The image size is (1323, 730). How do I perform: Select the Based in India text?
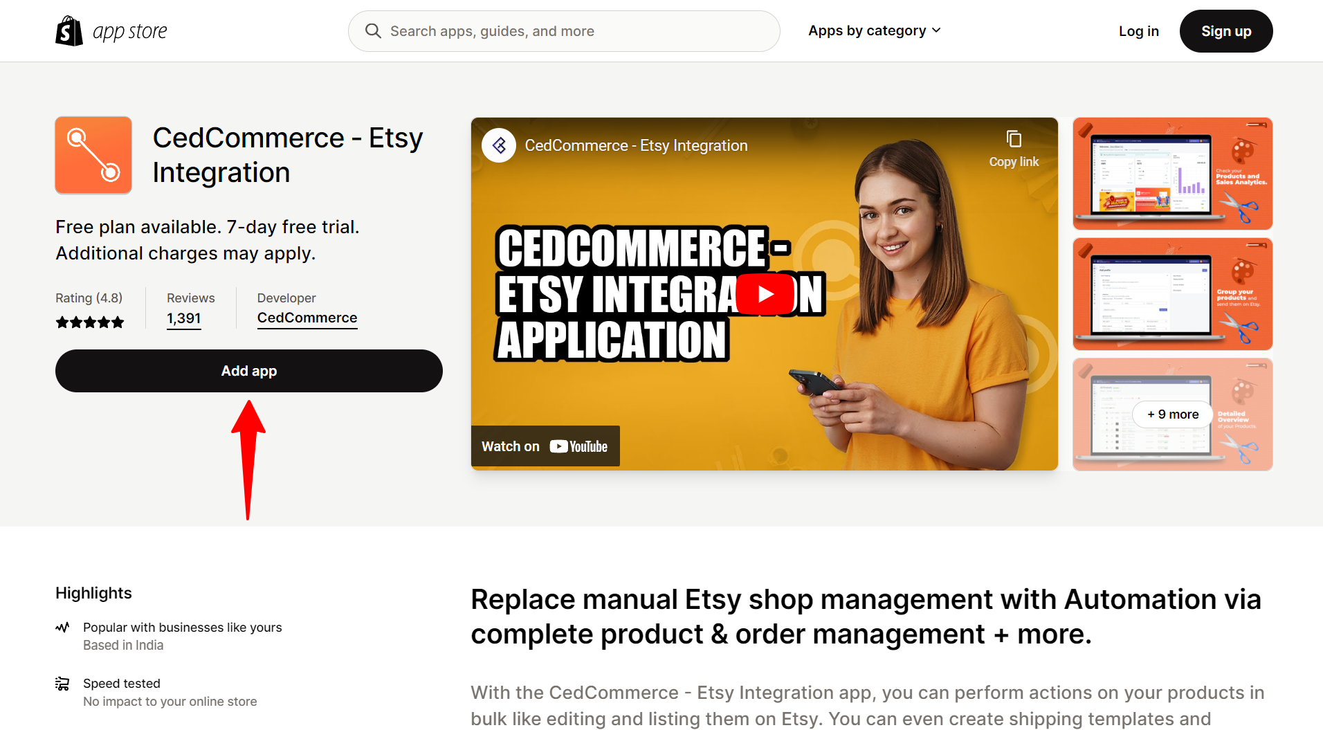(123, 645)
